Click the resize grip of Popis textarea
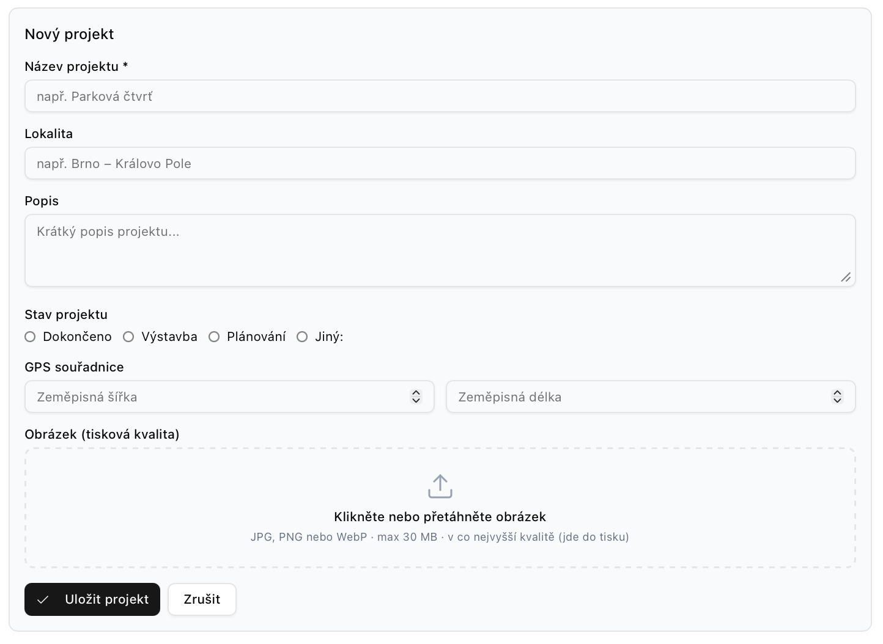 click(846, 277)
